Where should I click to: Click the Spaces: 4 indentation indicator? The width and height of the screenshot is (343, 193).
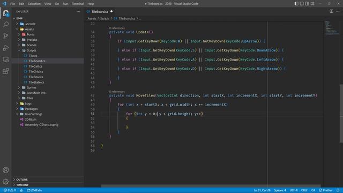click(280, 190)
